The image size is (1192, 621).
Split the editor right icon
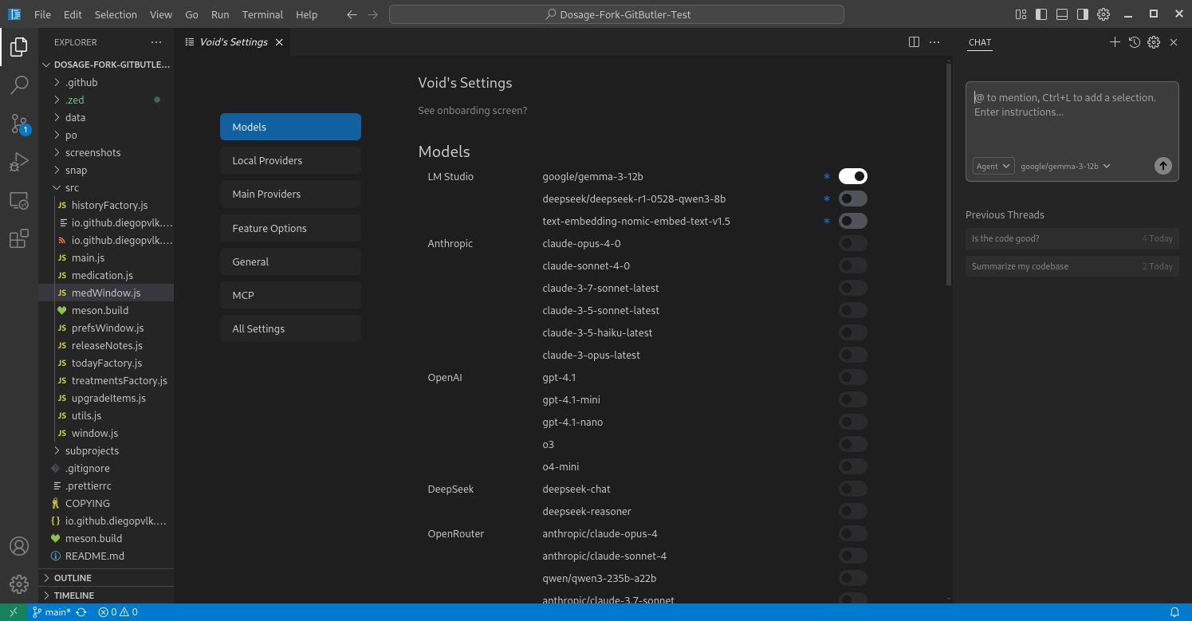tap(914, 42)
